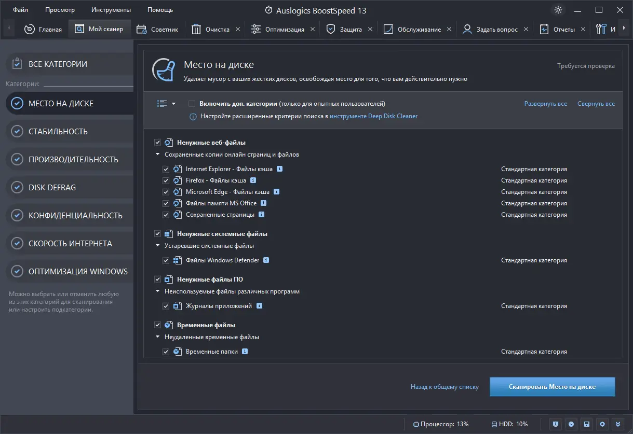Click the system info icon in status bar
This screenshot has width=633, height=434.
point(556,424)
